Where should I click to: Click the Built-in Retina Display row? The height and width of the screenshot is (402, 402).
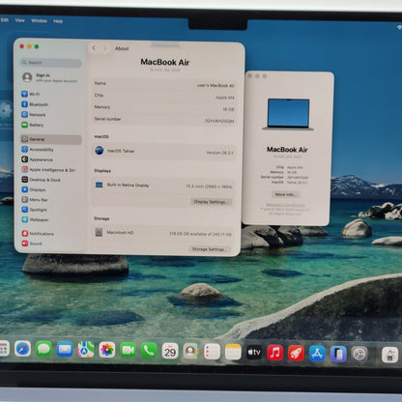coord(163,186)
